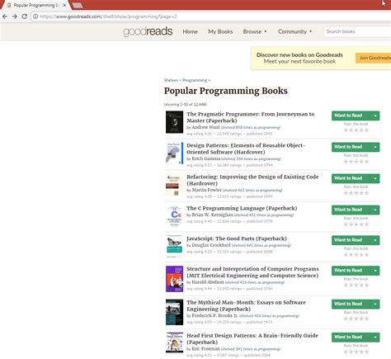
Task: Rate The Pragmatic Programmer five stars
Action: [366, 130]
